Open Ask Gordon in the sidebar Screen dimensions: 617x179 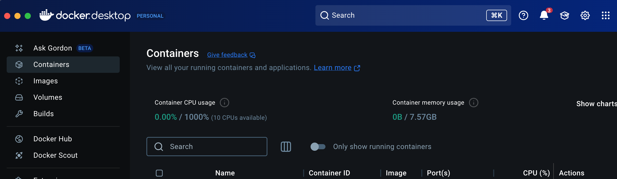63,48
